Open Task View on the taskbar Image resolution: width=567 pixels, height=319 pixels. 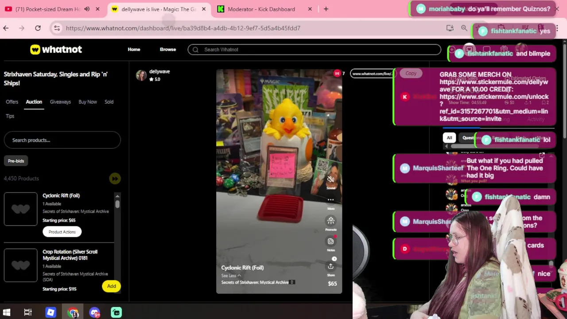tap(28, 312)
